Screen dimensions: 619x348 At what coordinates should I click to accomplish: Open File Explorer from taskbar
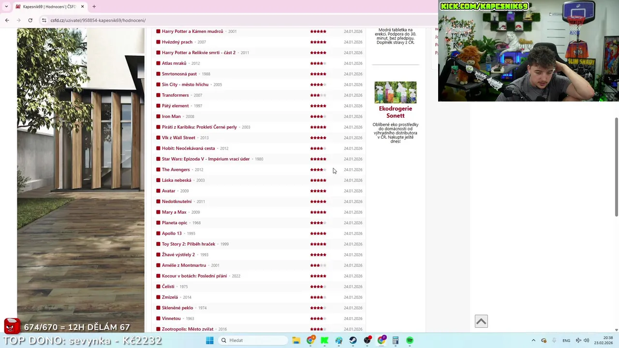tap(296, 340)
